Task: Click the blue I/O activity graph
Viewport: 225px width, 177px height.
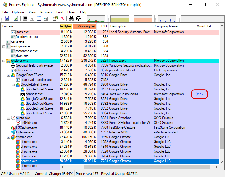Action: (167, 19)
